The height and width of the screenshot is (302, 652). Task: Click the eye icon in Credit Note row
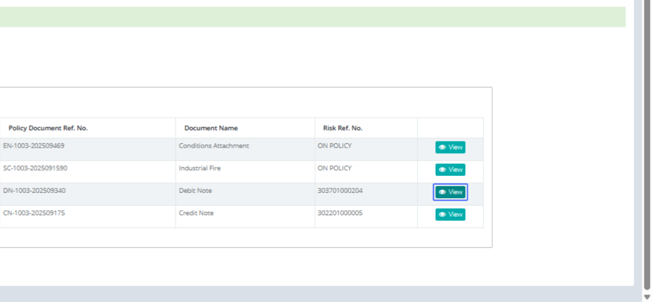(442, 215)
